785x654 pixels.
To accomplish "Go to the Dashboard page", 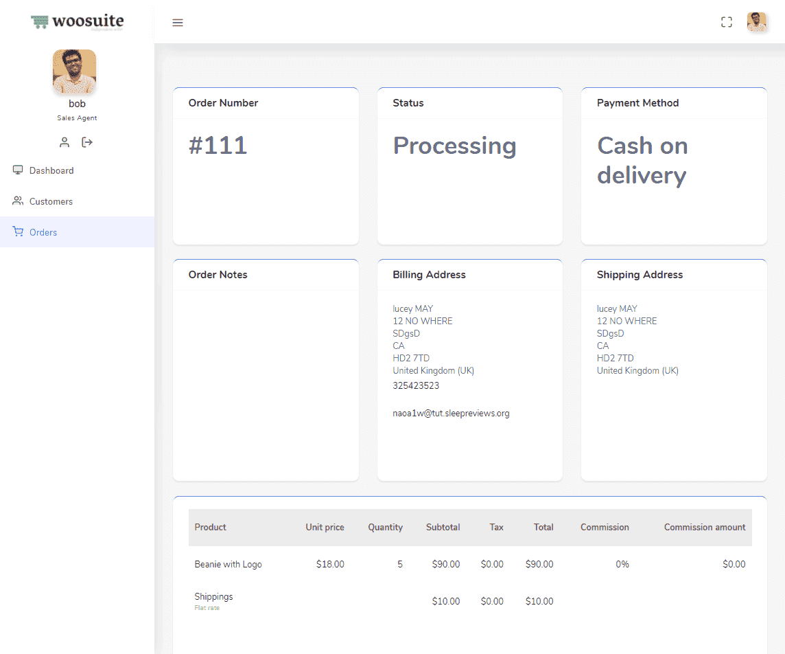I will 51,170.
